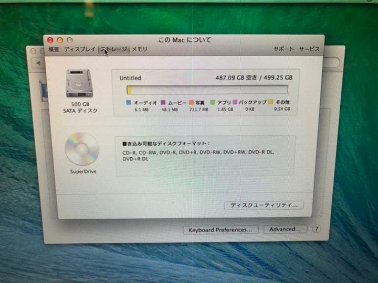Click the 9.54 GB その他 value
Screen dimensions: 378x283
(282, 109)
